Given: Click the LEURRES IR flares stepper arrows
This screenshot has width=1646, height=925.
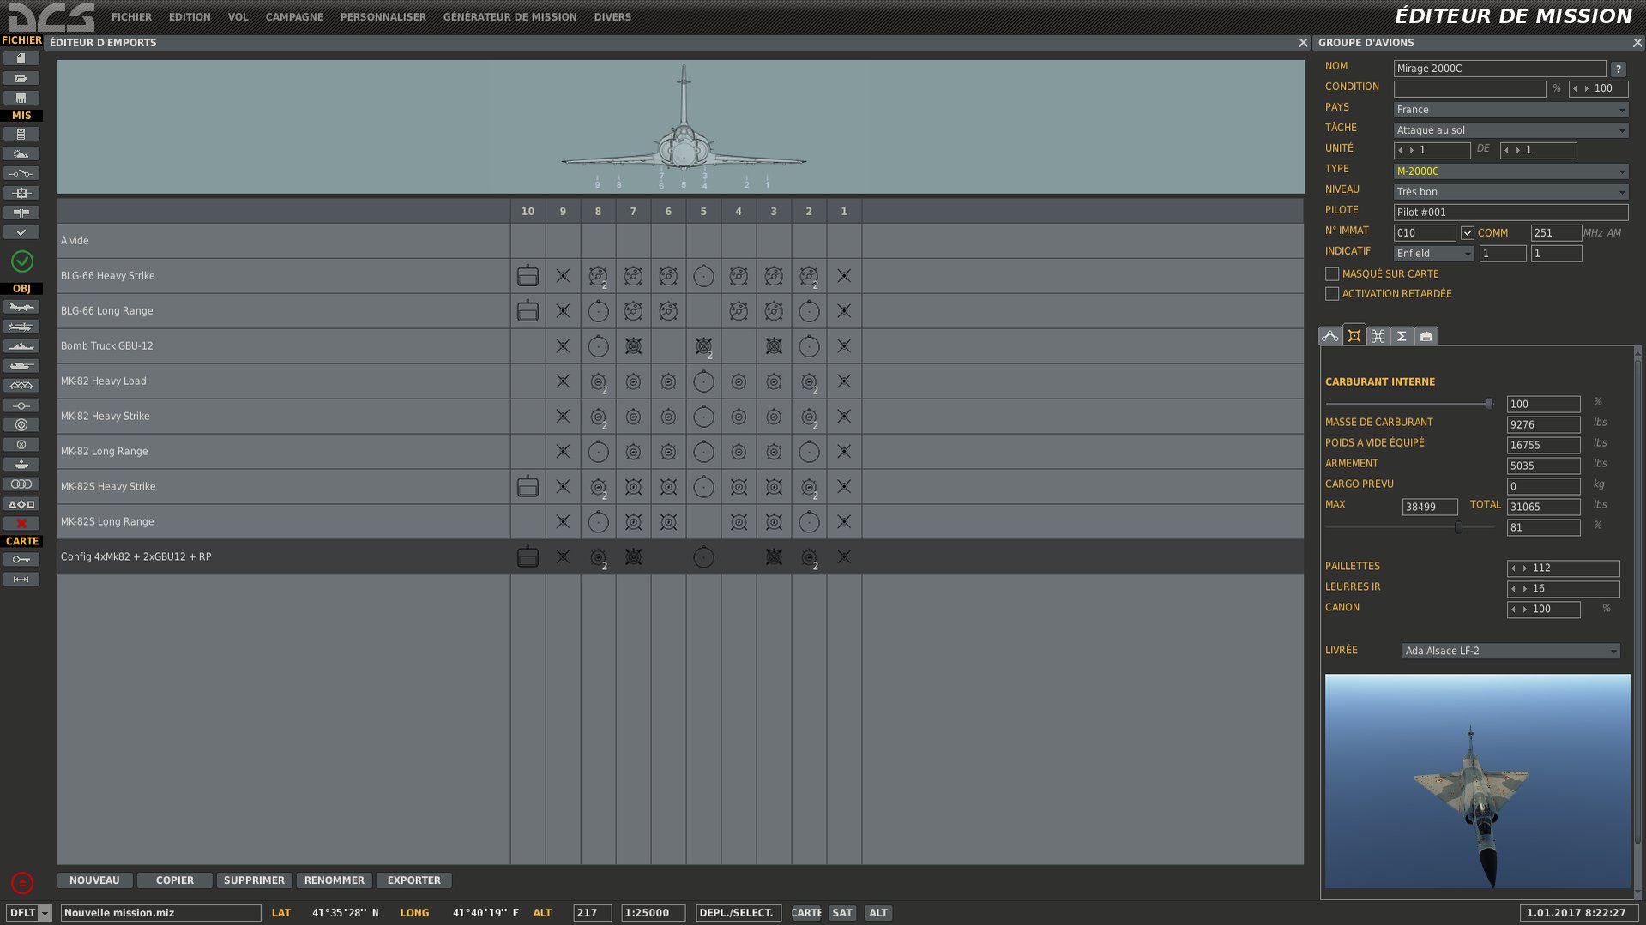Looking at the screenshot, I should click(1519, 589).
